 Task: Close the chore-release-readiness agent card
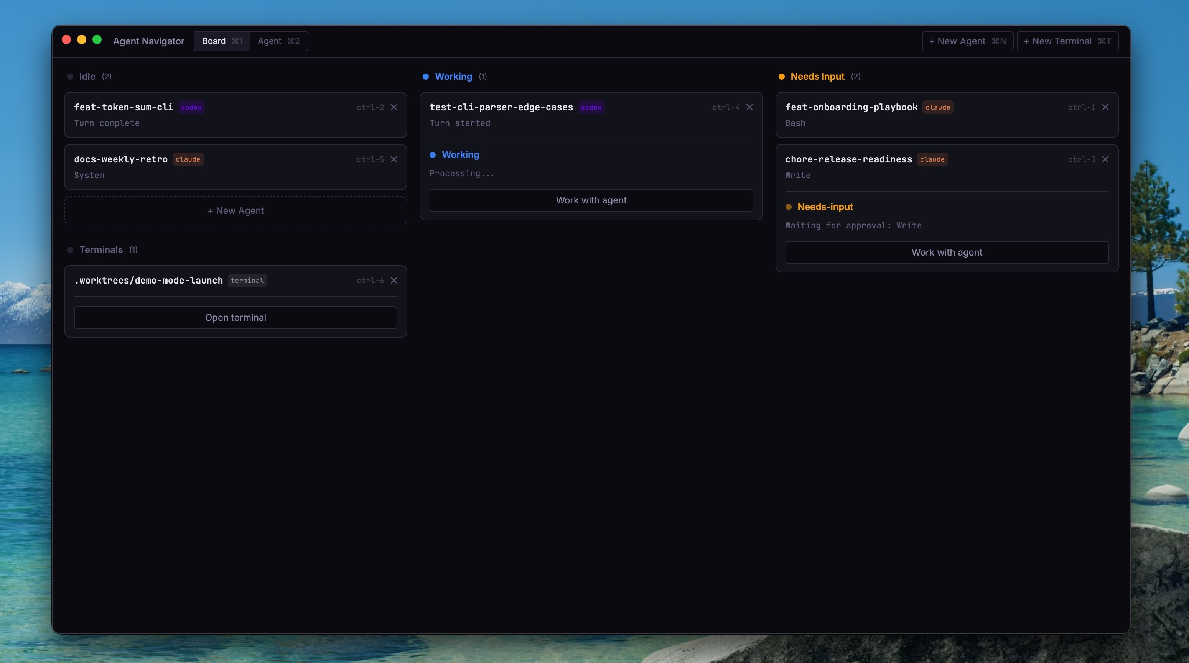[1105, 159]
